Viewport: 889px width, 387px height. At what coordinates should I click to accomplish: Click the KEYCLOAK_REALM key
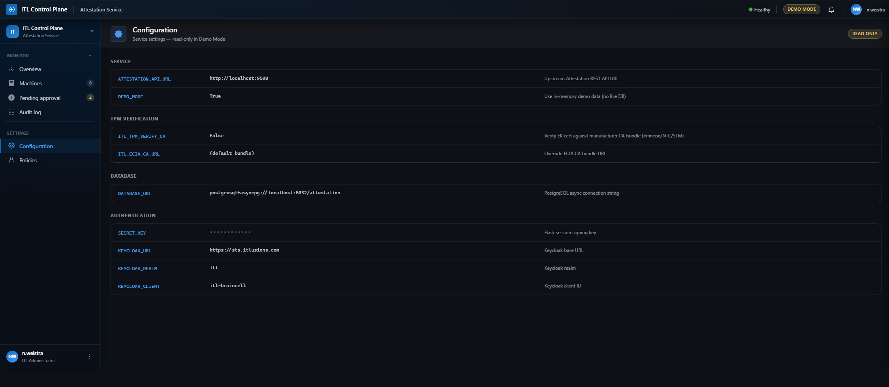[x=137, y=269]
